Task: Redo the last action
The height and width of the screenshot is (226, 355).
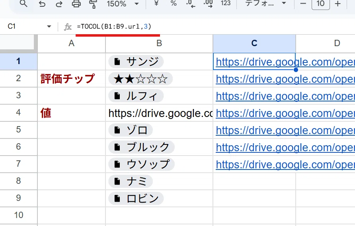Action: [x=59, y=4]
